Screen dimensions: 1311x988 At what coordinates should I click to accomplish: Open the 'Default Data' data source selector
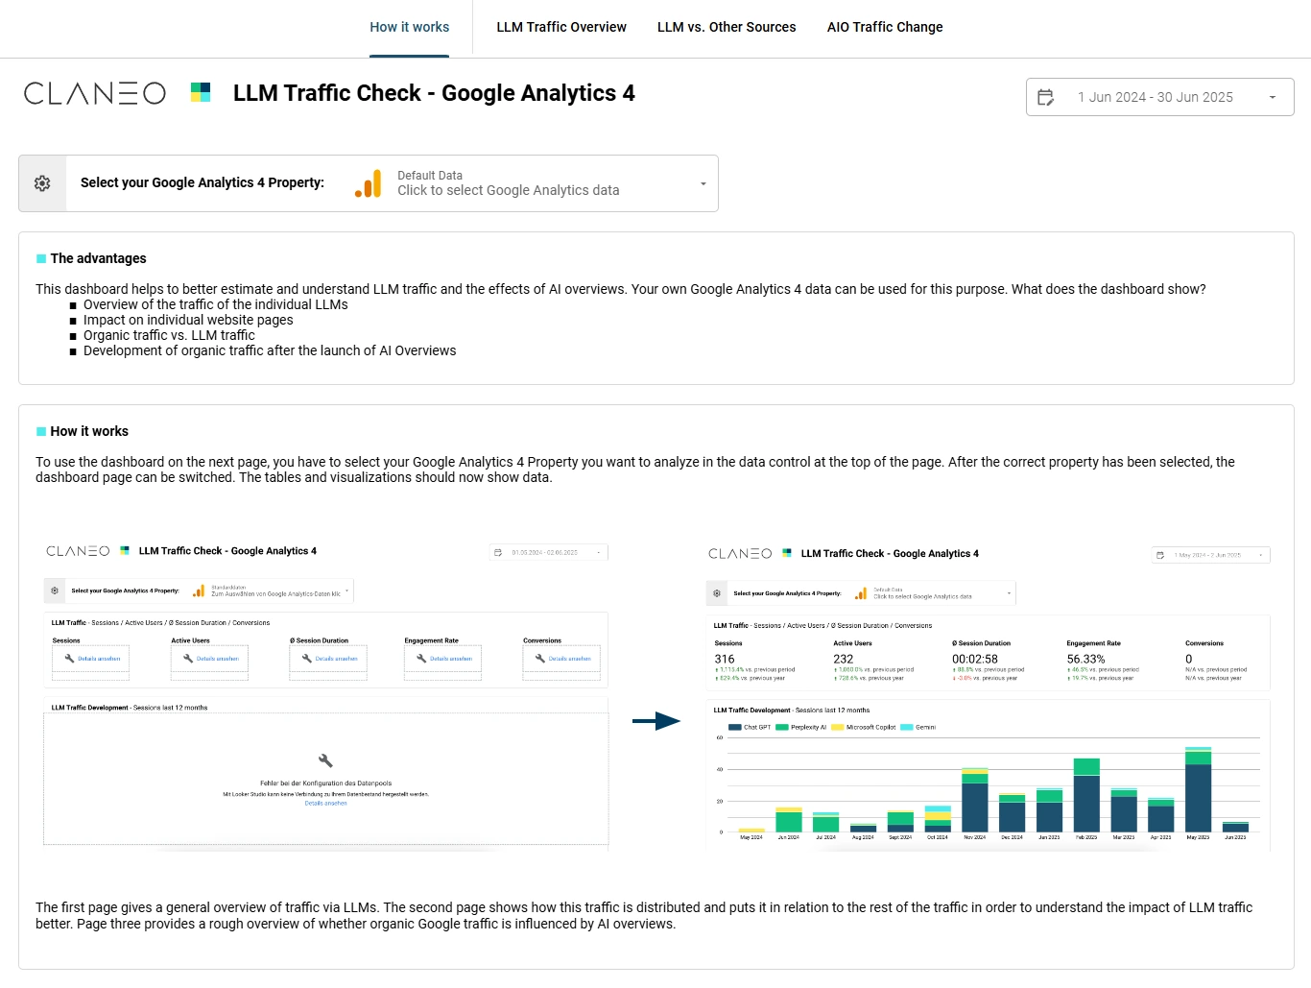(509, 183)
